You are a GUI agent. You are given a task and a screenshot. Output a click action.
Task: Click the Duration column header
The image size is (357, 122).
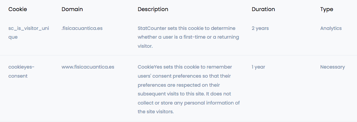click(x=263, y=9)
